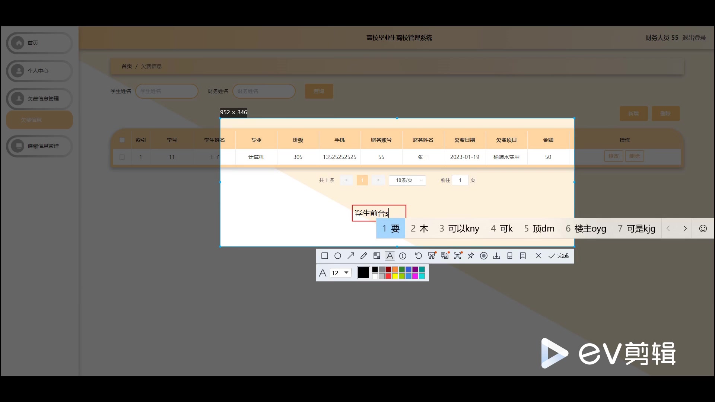The height and width of the screenshot is (402, 715).
Task: Go to previous IME candidate page
Action: tap(668, 229)
